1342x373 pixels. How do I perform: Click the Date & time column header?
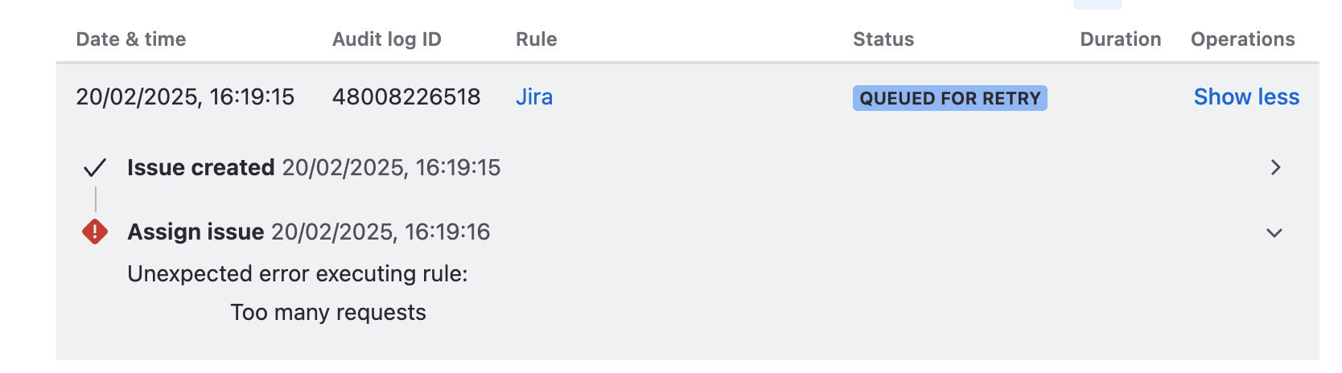pyautogui.click(x=131, y=39)
